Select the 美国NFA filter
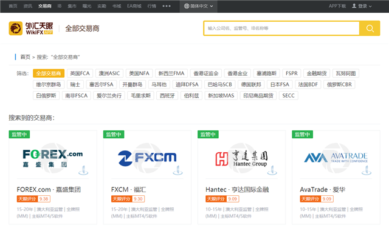This screenshot has height=228, width=389. [139, 73]
